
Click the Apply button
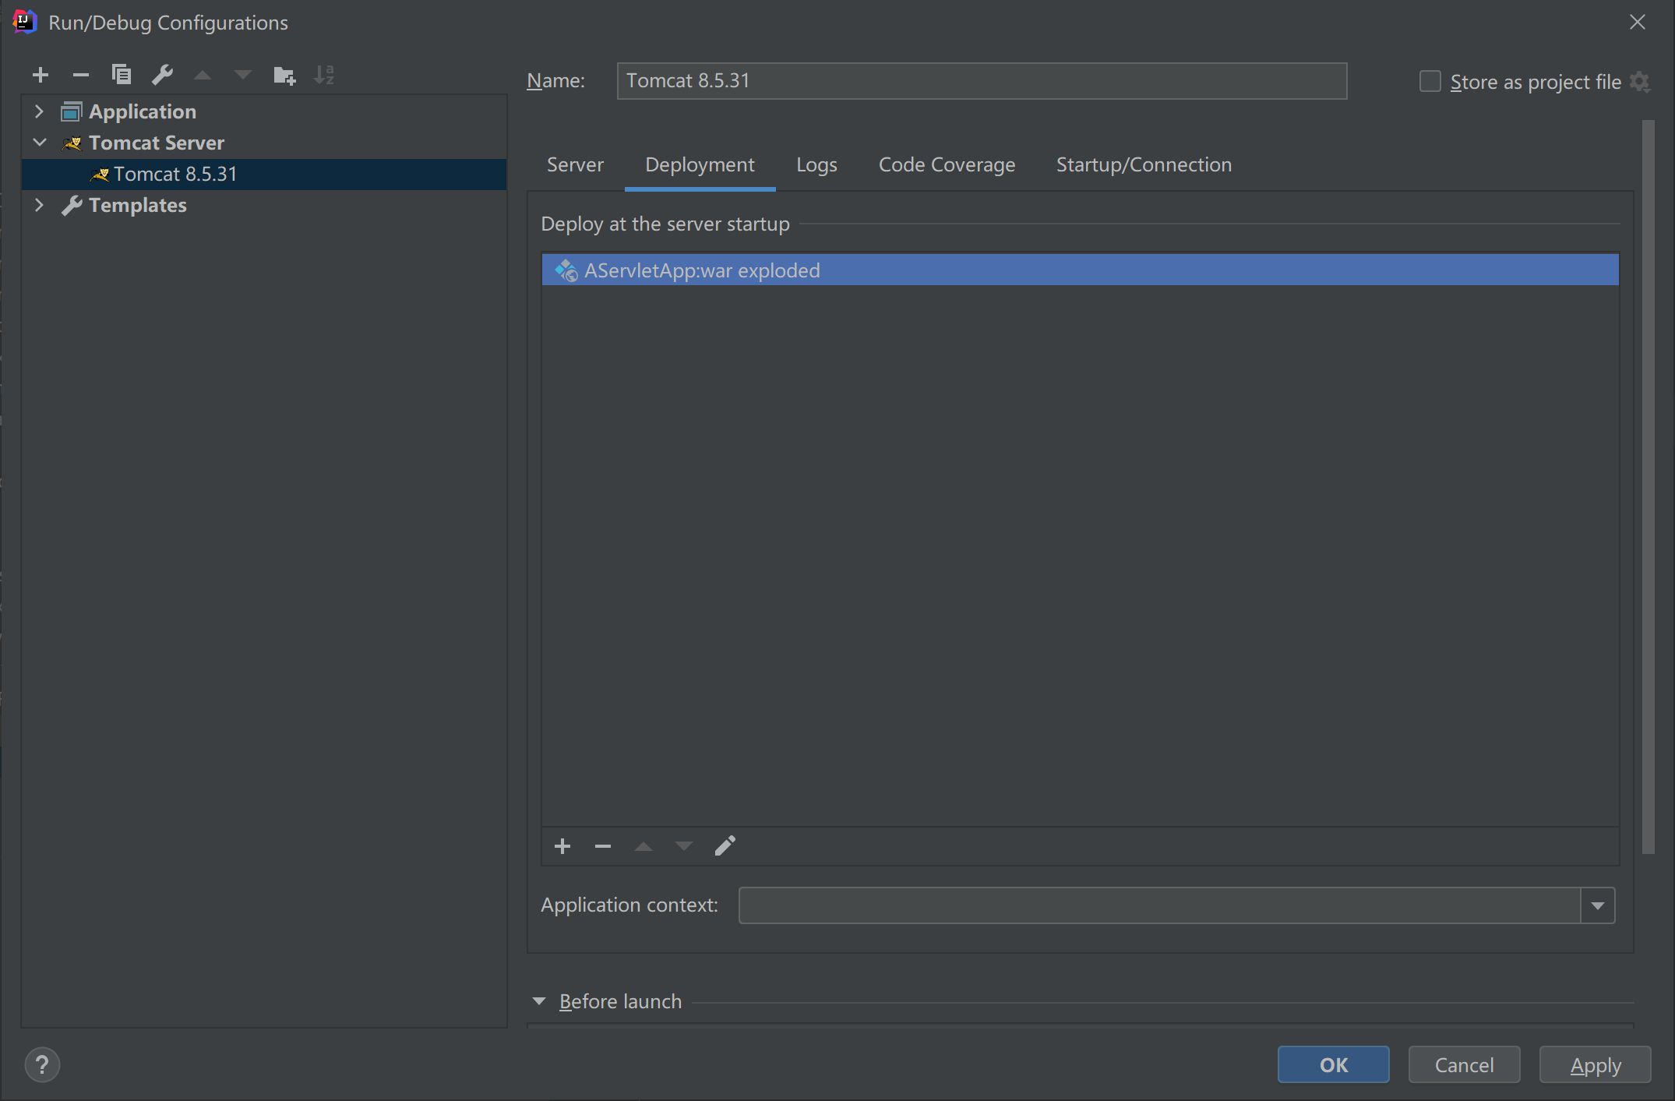click(x=1595, y=1064)
